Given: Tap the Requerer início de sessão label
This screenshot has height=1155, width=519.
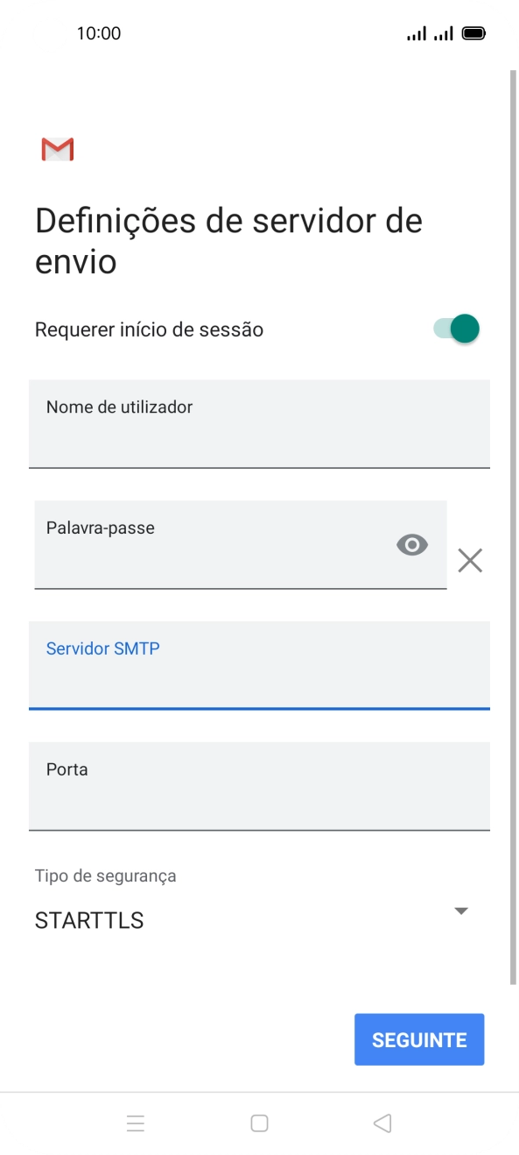Looking at the screenshot, I should pyautogui.click(x=149, y=329).
